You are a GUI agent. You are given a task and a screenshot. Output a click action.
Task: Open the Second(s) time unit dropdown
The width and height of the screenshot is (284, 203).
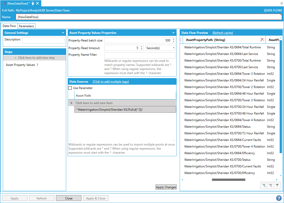(160, 48)
